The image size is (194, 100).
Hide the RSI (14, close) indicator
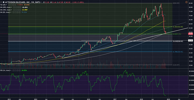[x=13, y=70]
